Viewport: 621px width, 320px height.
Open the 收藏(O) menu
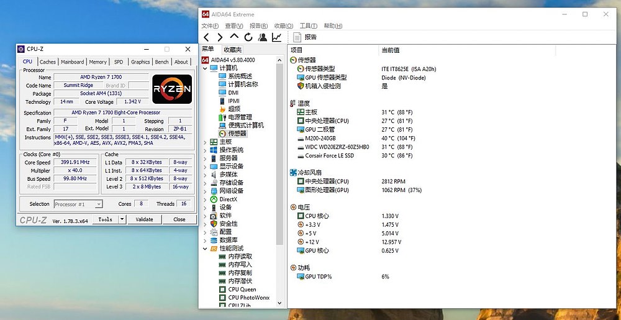[x=284, y=25]
